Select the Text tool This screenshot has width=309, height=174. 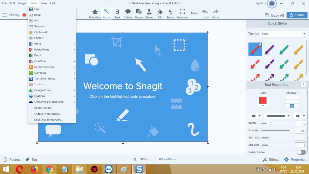pyautogui.click(x=117, y=13)
